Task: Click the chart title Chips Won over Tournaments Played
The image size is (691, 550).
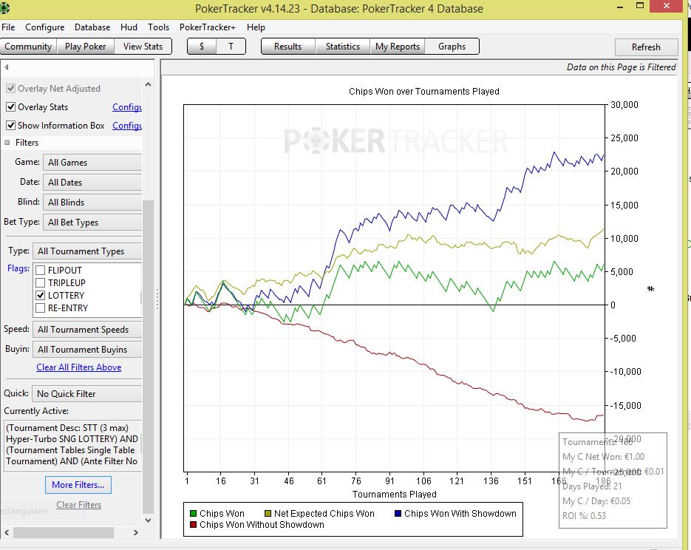Action: point(424,91)
